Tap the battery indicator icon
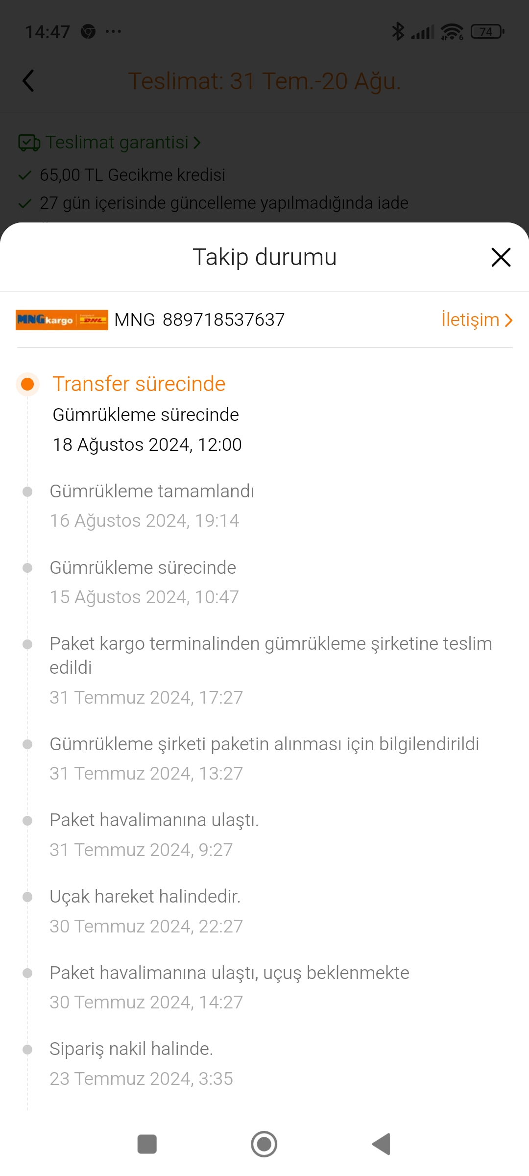Screen dimensions: 529x1176 pos(487,32)
